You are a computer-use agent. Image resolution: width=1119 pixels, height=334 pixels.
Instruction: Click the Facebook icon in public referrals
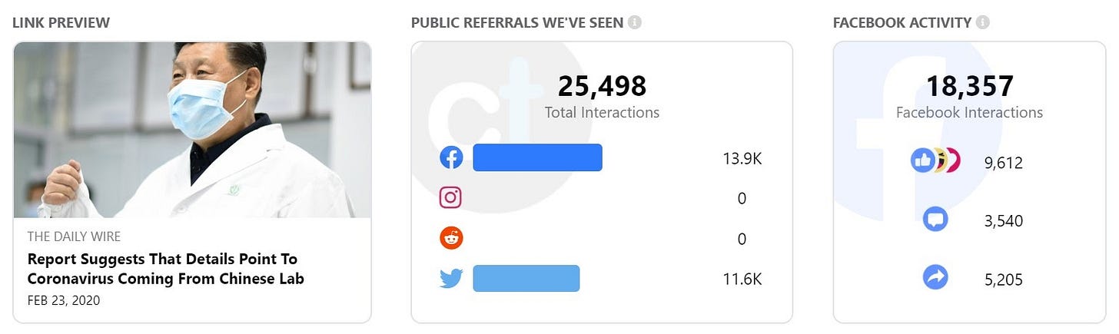[451, 157]
